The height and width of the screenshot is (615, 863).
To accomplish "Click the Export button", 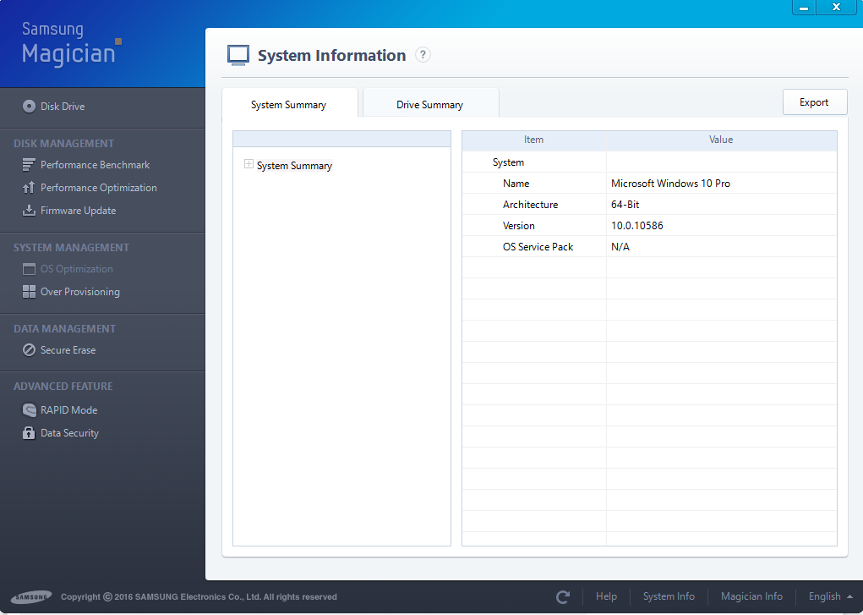I will tap(815, 102).
